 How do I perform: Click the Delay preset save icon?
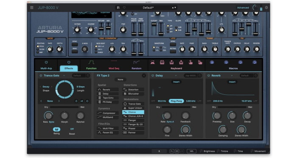pyautogui.click(x=200, y=76)
